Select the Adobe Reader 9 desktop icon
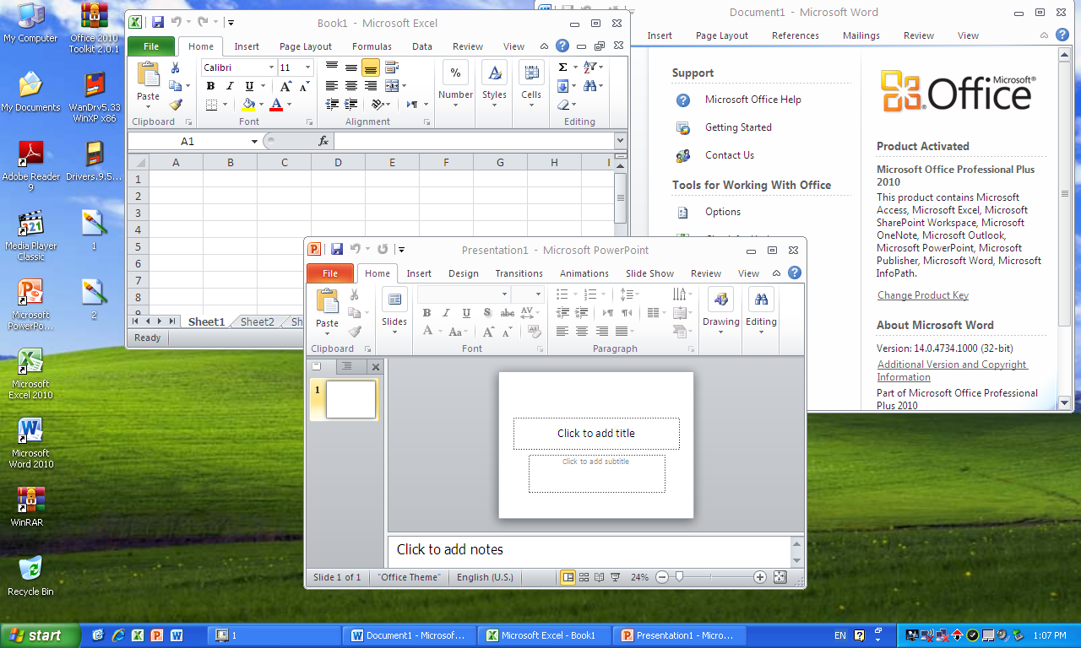 pos(31,165)
